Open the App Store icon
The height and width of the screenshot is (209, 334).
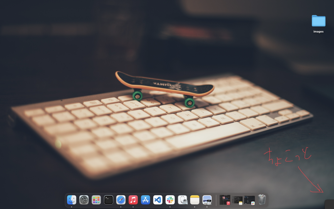pyautogui.click(x=145, y=200)
